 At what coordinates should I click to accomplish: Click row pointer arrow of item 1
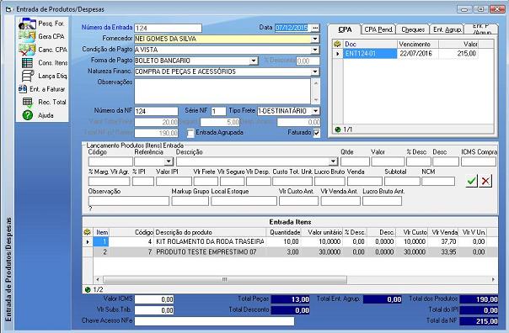(x=88, y=241)
